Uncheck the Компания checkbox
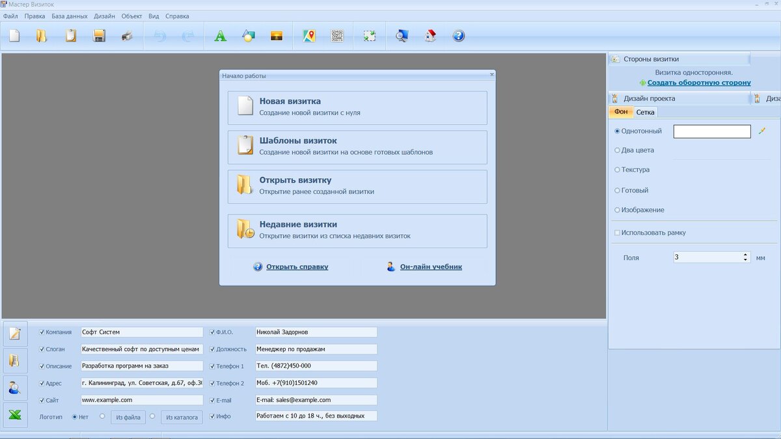Image resolution: width=781 pixels, height=439 pixels. tap(42, 332)
